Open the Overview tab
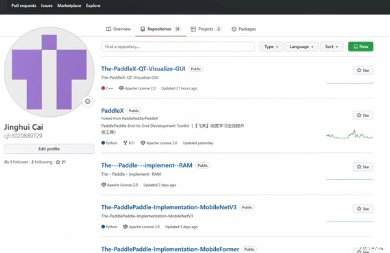390x253 pixels. [118, 29]
